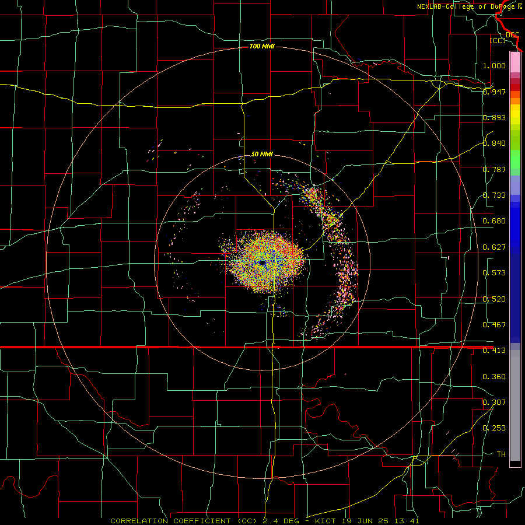Click the TH threshold legend label
Screen dimensions: 525x525
pyautogui.click(x=501, y=454)
